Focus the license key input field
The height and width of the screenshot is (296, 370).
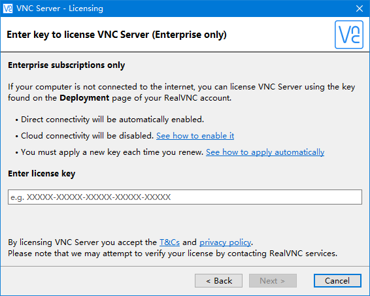pos(185,197)
